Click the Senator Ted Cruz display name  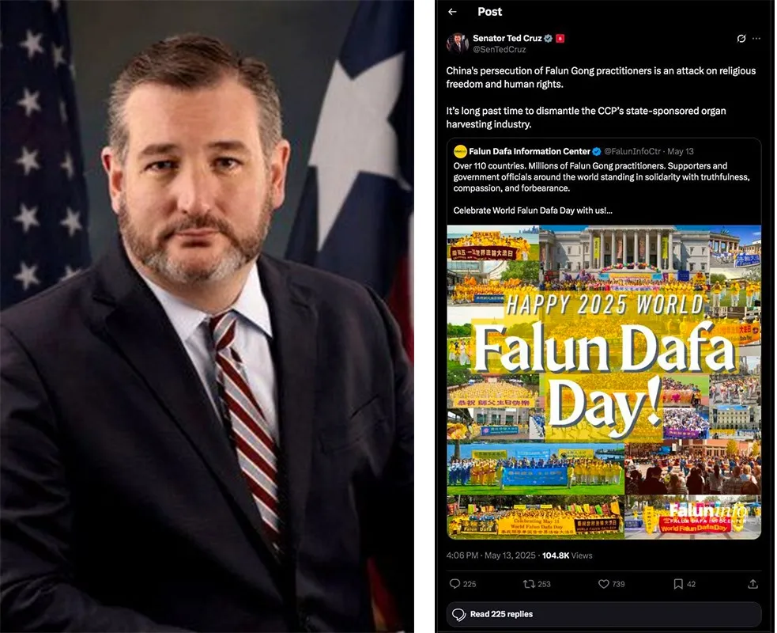(507, 38)
